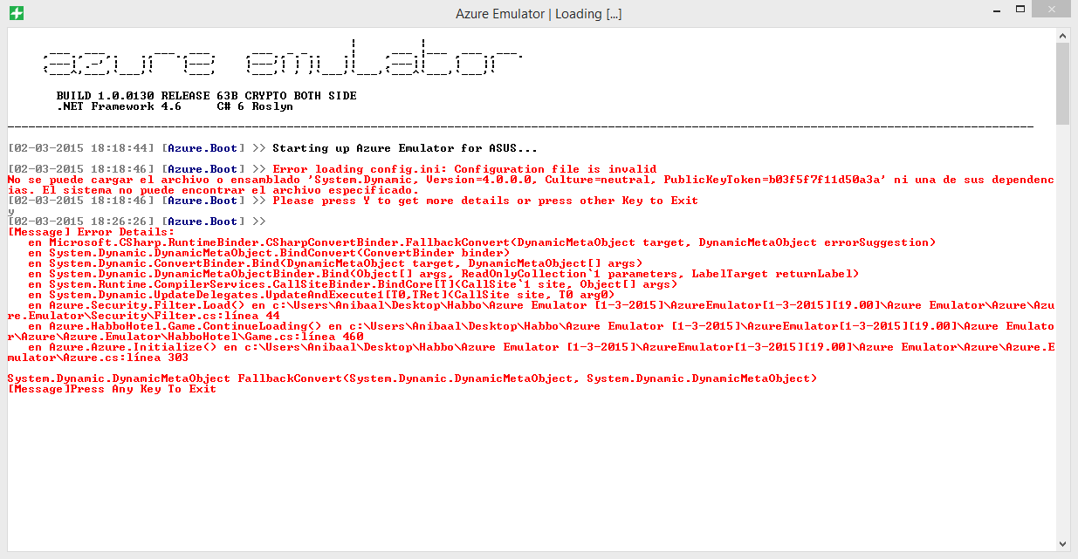Click 'No se puede cargar el archivo o ensamblado' line
The width and height of the screenshot is (1078, 559).
coord(530,185)
